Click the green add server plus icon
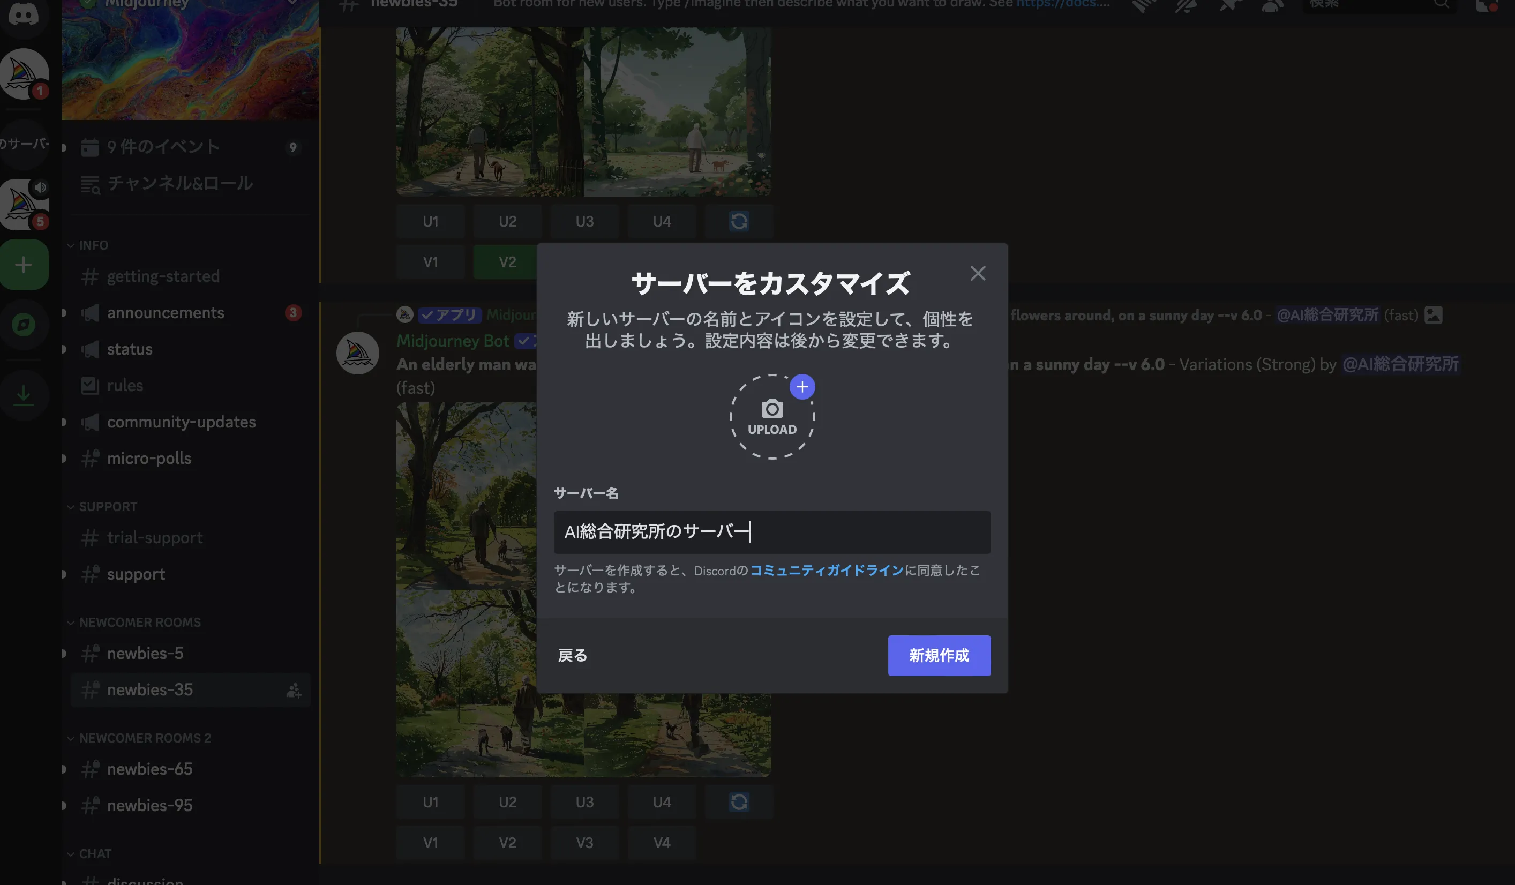The width and height of the screenshot is (1515, 885). click(24, 265)
